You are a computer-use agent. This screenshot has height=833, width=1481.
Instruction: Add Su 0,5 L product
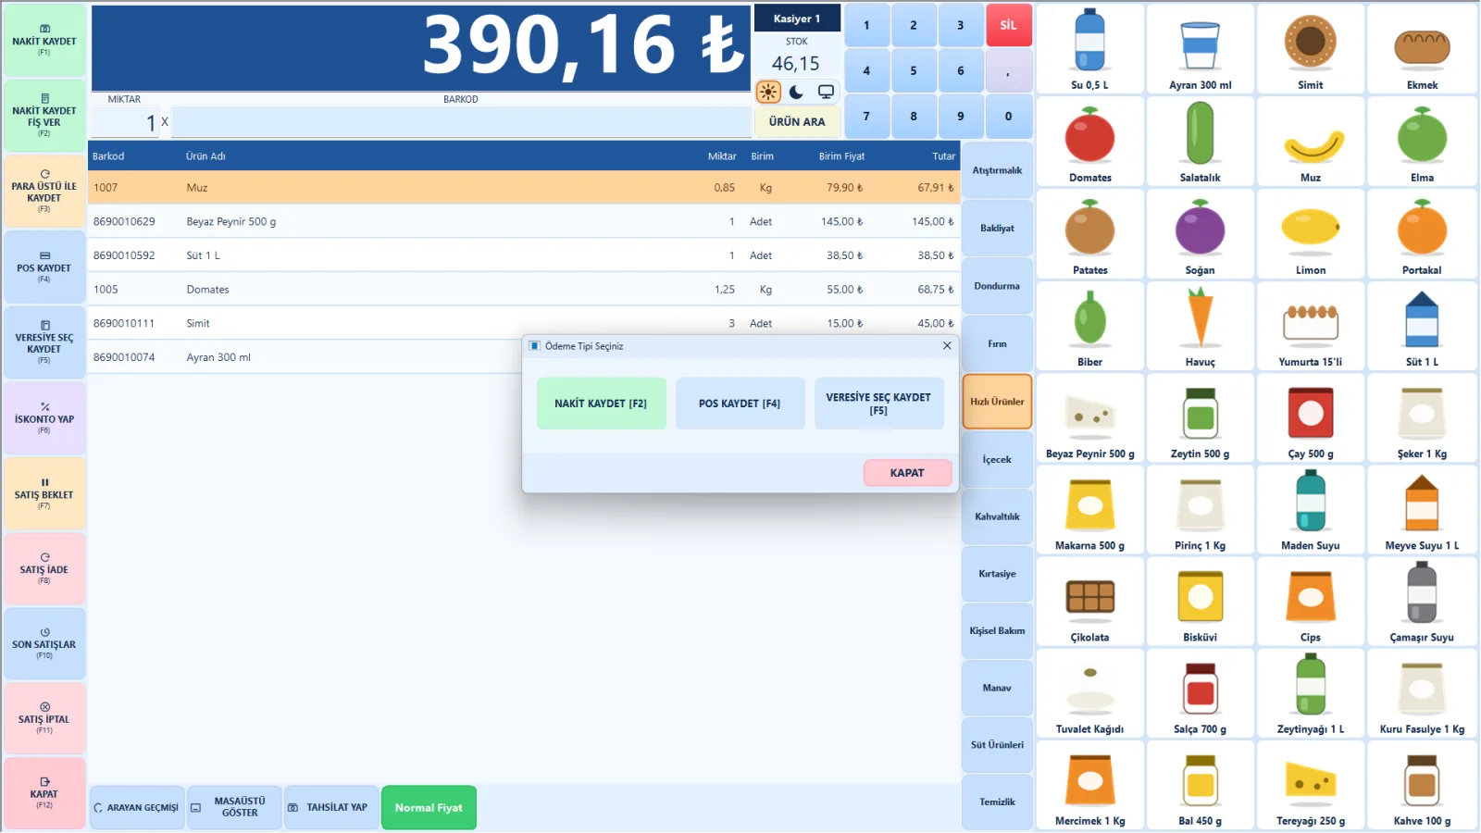(1089, 49)
